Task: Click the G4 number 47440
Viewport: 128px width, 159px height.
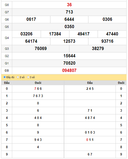Action: pos(112,34)
